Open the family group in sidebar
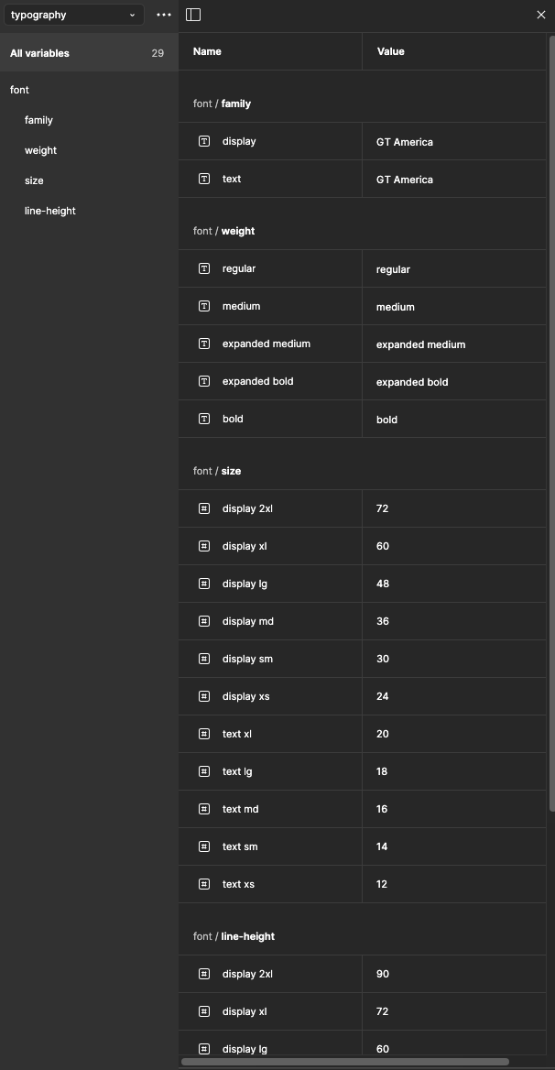The height and width of the screenshot is (1070, 555). (x=38, y=120)
